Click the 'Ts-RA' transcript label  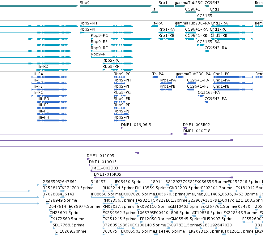157,23
